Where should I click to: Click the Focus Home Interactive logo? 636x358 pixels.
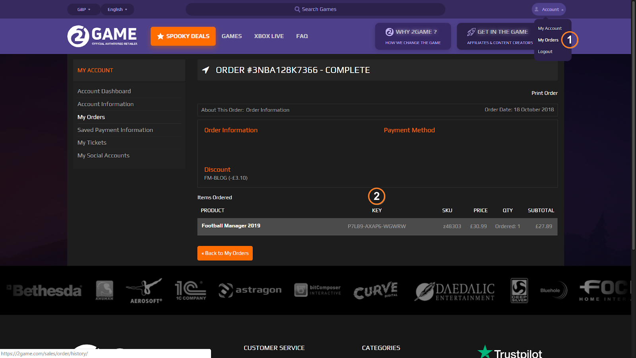[x=605, y=290]
